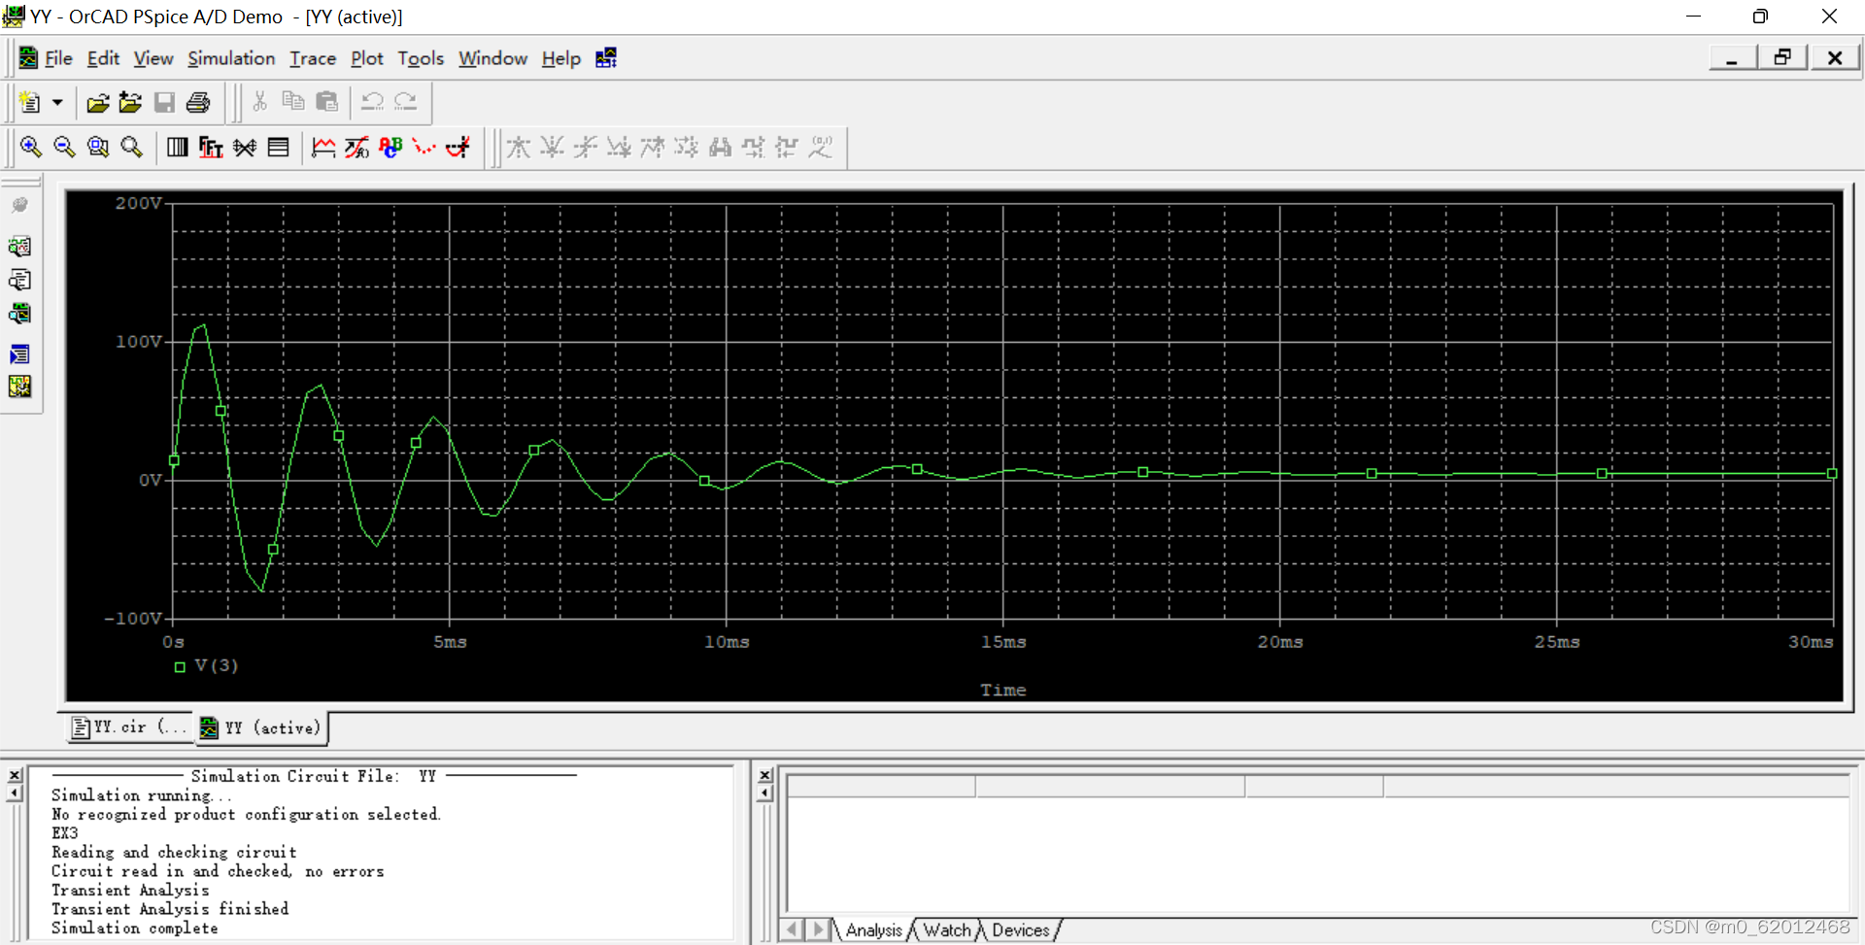Screen dimensions: 1865x945
Task: Open the Help menu
Action: [x=560, y=58]
